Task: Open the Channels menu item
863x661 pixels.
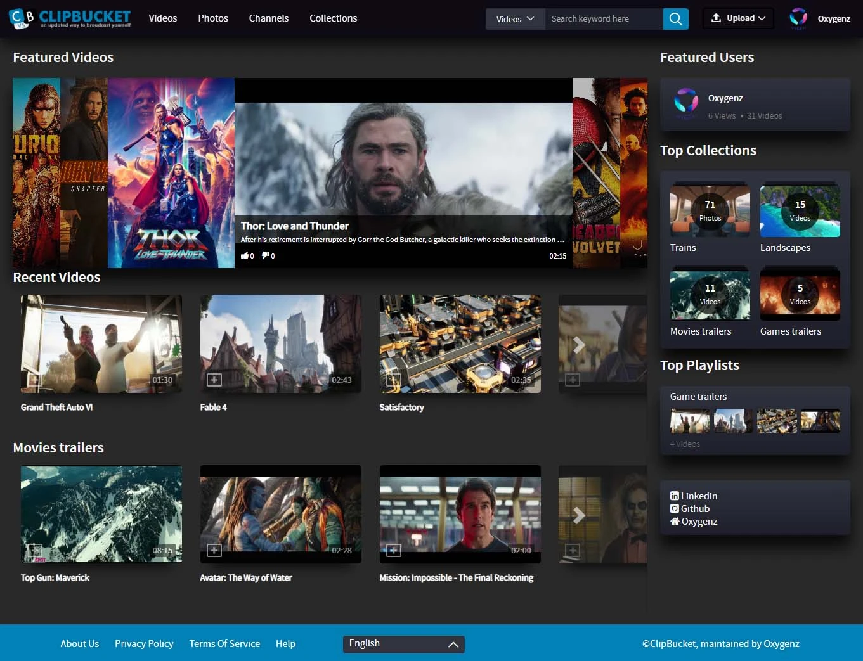Action: (268, 18)
